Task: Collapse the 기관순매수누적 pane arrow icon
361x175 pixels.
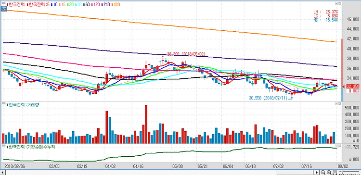Action: coord(336,146)
